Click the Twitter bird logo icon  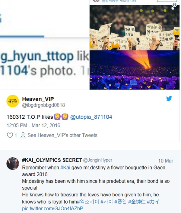(x=169, y=99)
